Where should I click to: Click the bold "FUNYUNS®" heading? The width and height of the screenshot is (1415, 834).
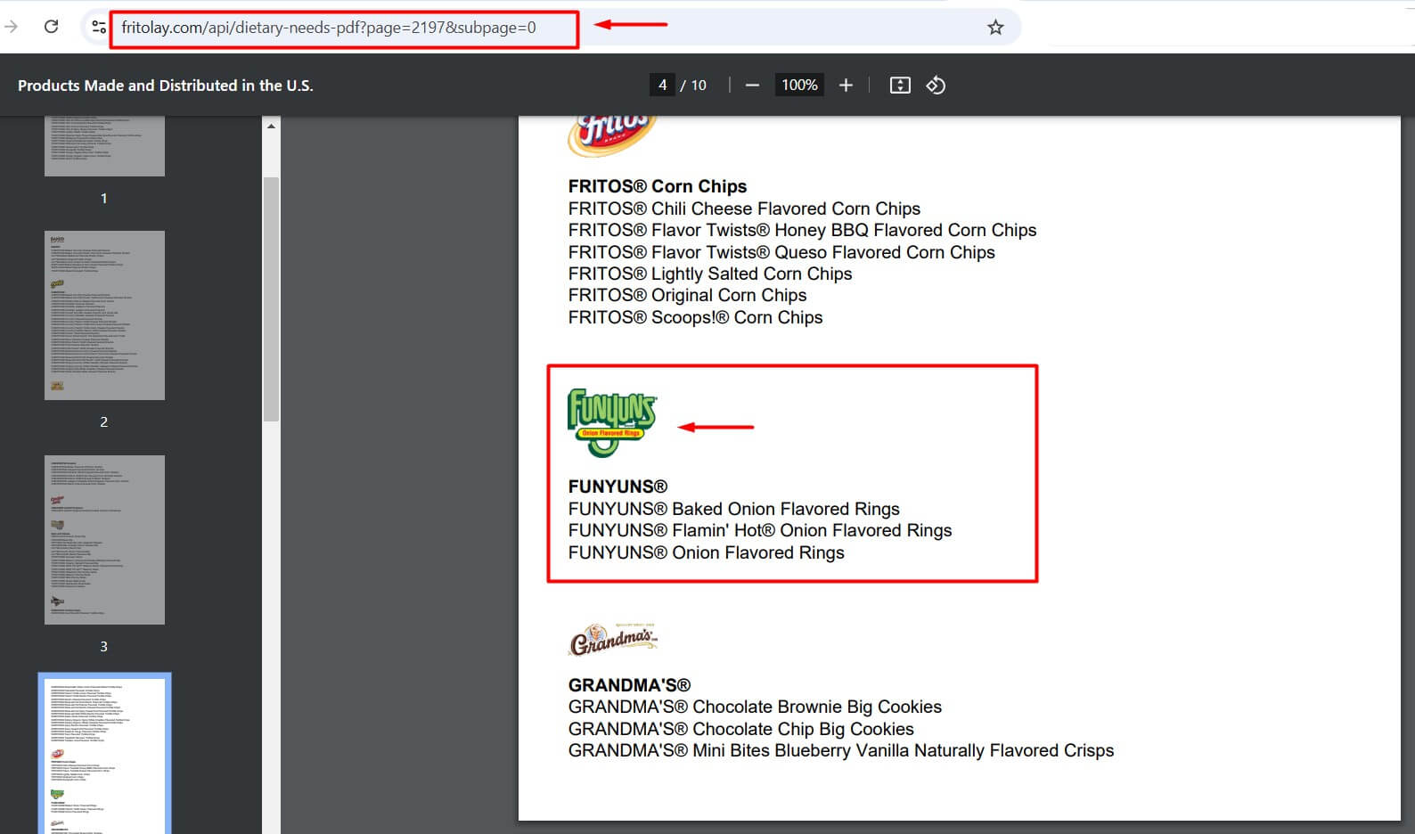click(618, 487)
